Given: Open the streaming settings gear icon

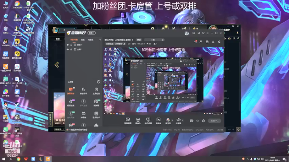Looking at the screenshot, I should click(203, 121).
